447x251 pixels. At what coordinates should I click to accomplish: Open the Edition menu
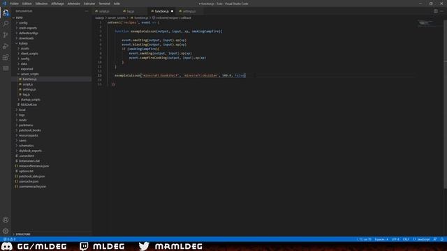27,3
